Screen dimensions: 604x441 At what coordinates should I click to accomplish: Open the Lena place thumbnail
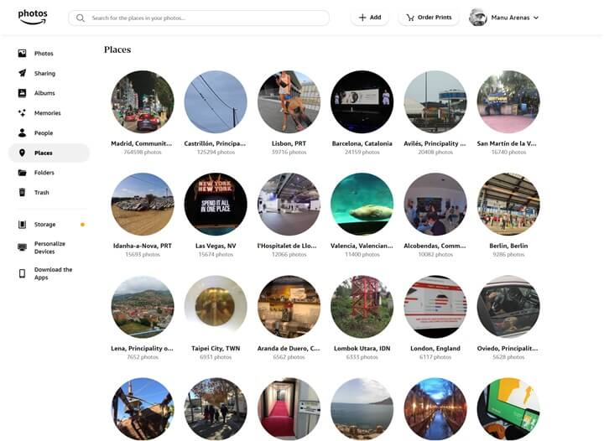pyautogui.click(x=143, y=307)
